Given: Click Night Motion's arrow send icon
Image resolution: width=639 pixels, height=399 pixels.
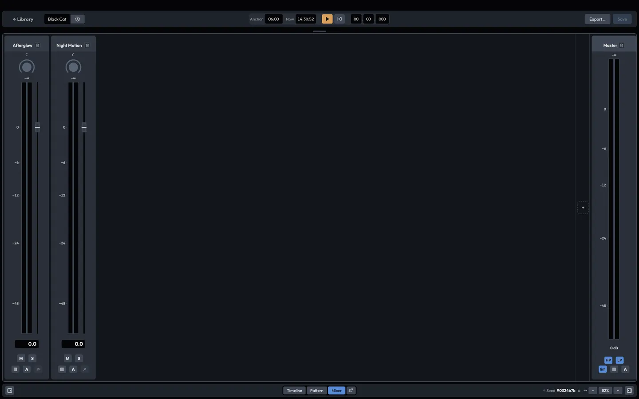Looking at the screenshot, I should (85, 369).
